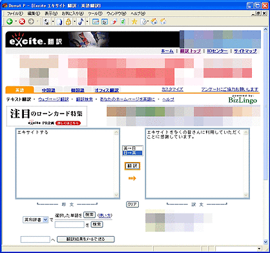
Task: Follow the ホーム link
Action: click(167, 51)
